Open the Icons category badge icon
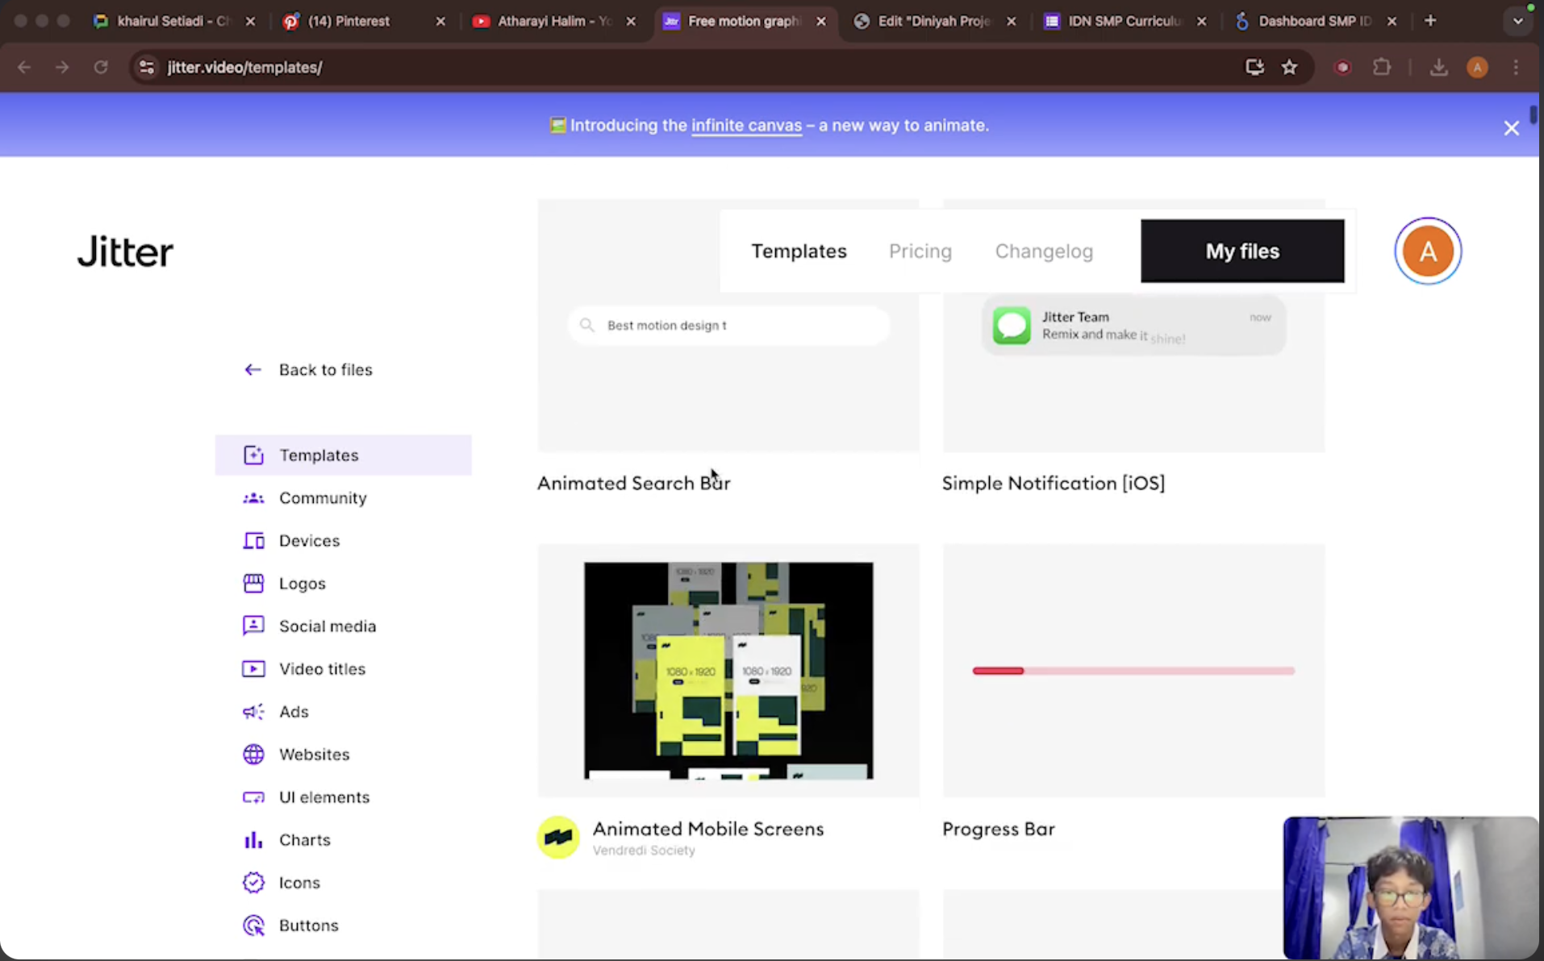Image resolution: width=1544 pixels, height=961 pixels. pos(253,882)
